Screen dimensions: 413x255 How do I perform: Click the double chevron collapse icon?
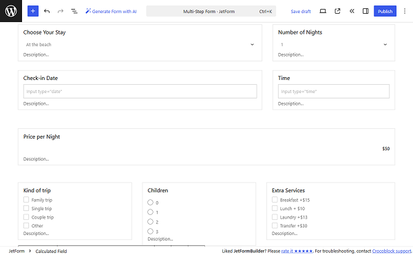click(x=352, y=11)
